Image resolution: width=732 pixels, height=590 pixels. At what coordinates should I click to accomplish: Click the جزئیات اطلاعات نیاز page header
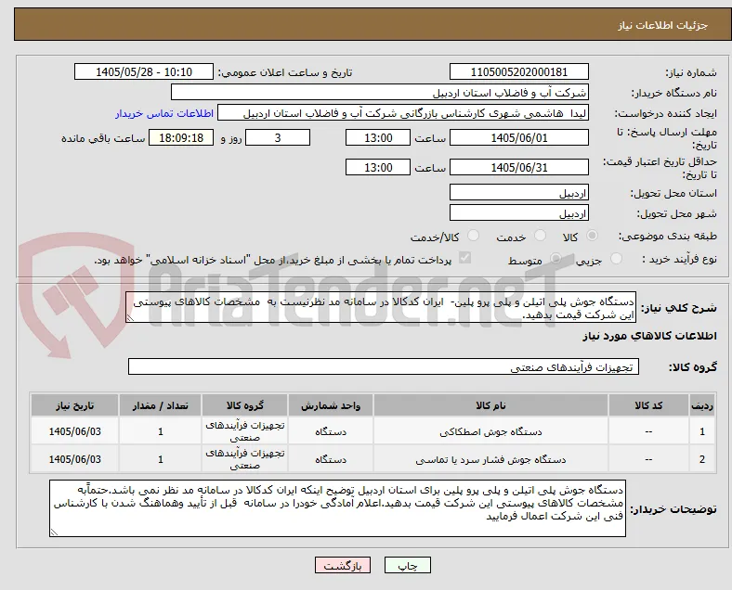coord(663,25)
